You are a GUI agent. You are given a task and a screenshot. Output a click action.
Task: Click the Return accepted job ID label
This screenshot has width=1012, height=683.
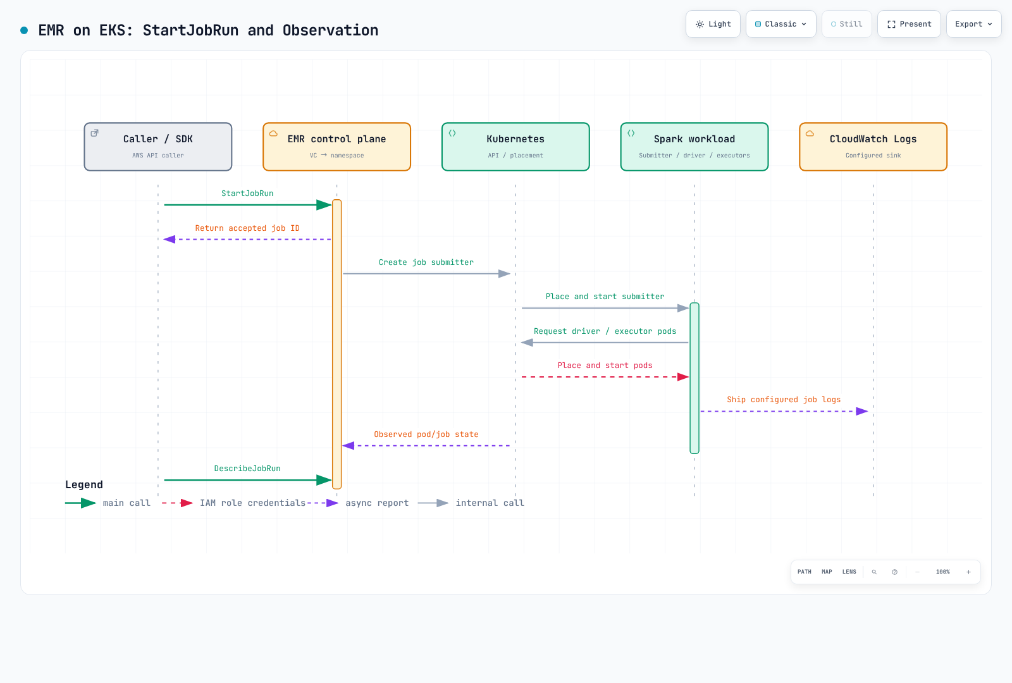pyautogui.click(x=247, y=228)
